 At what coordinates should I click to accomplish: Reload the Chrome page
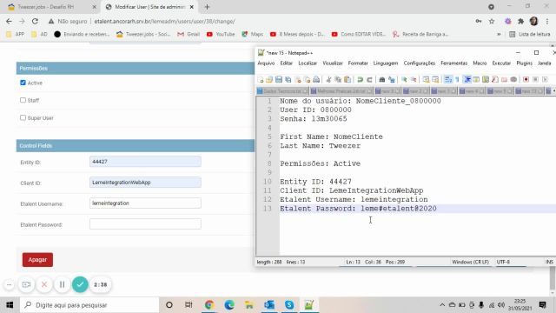(x=35, y=21)
